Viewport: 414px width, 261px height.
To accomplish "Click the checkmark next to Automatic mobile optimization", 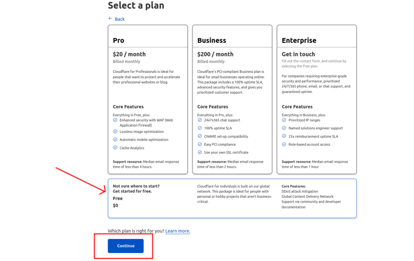I will [x=115, y=139].
